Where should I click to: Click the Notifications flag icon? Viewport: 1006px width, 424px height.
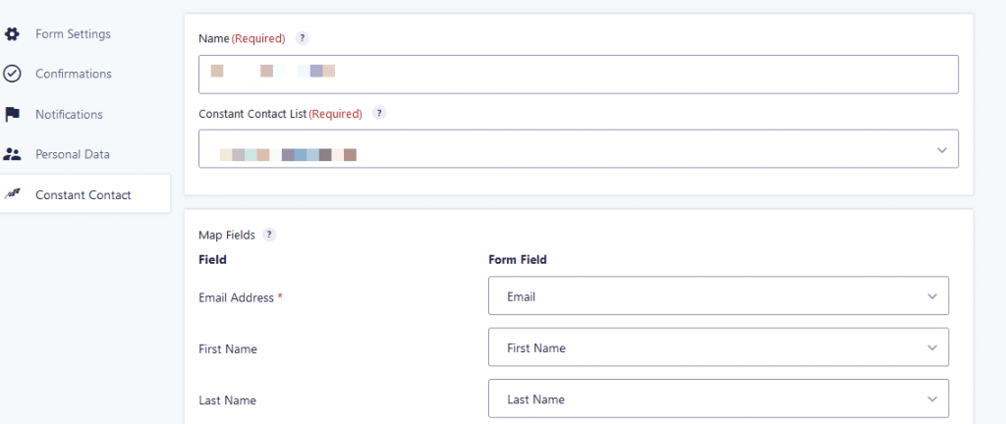point(12,114)
